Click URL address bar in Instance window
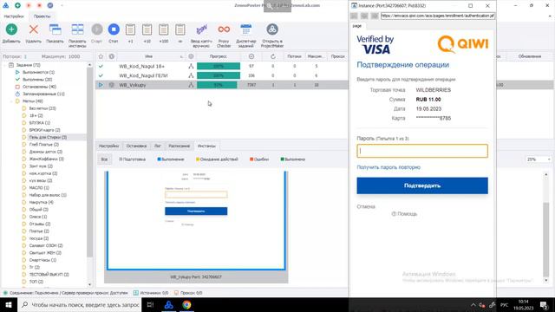This screenshot has height=312, width=555. pyautogui.click(x=438, y=16)
